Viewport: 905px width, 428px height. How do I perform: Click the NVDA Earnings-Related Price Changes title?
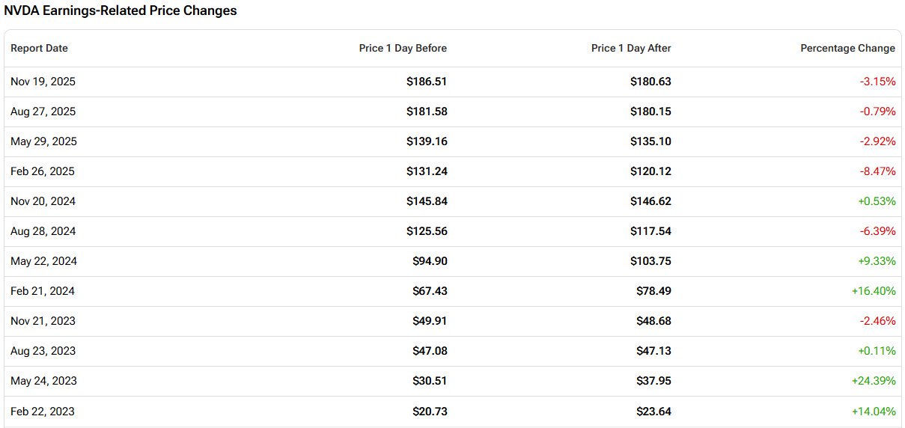tap(121, 10)
